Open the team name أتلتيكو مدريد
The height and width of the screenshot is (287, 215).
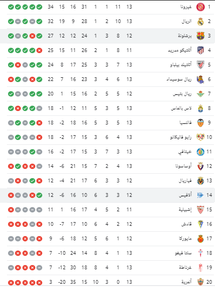pos(180,50)
